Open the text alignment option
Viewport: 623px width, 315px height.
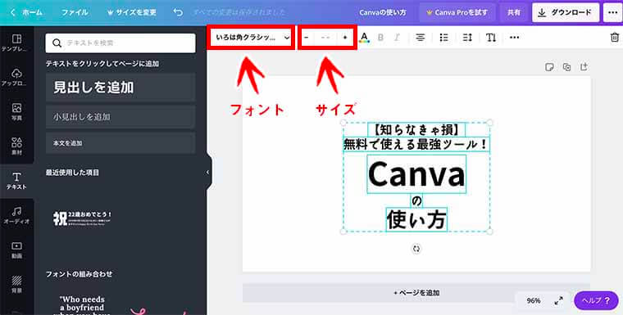(420, 38)
